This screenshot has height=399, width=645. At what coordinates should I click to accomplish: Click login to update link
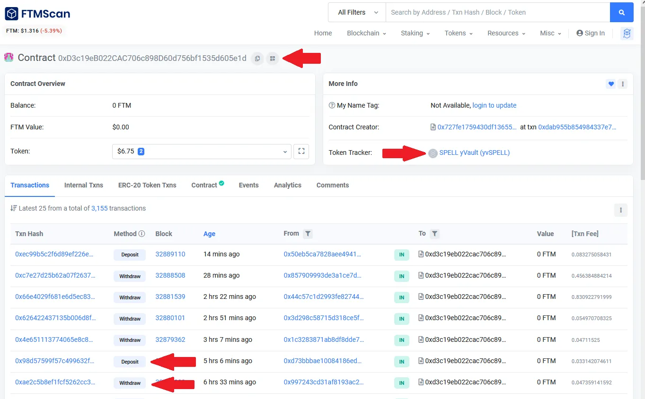(494, 105)
